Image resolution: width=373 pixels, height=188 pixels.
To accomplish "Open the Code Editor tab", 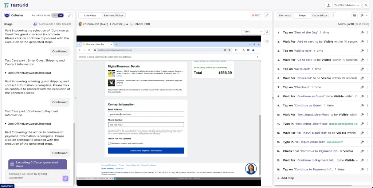I will click(x=320, y=15).
